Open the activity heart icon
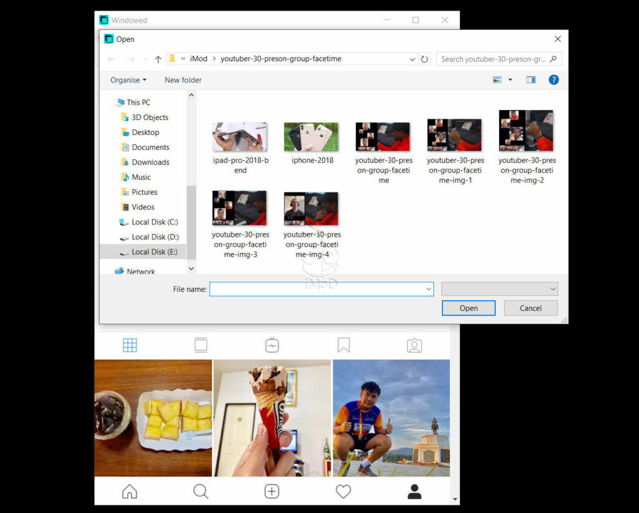The height and width of the screenshot is (513, 639). pyautogui.click(x=343, y=492)
